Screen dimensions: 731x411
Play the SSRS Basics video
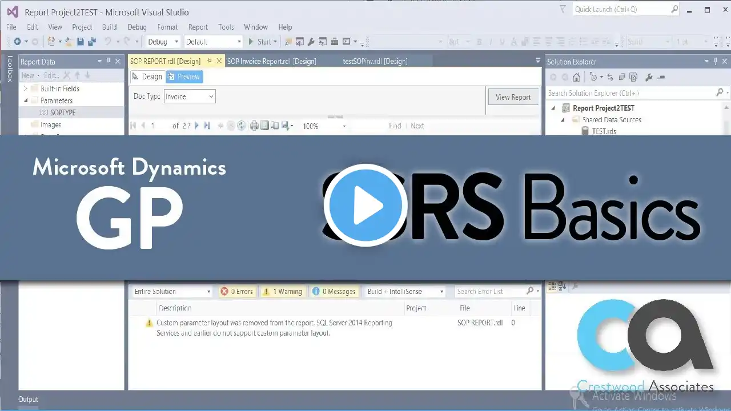(365, 205)
